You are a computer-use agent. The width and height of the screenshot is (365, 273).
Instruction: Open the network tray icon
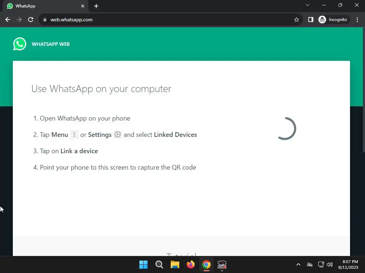click(321, 264)
